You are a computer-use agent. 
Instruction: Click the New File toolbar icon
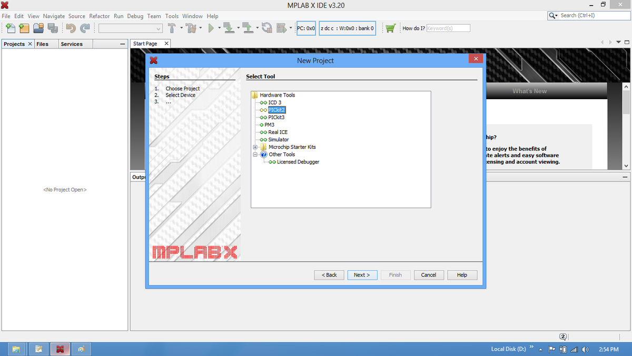pyautogui.click(x=11, y=28)
